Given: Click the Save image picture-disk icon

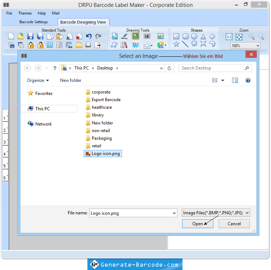Looking at the screenshot, I should [69, 45].
